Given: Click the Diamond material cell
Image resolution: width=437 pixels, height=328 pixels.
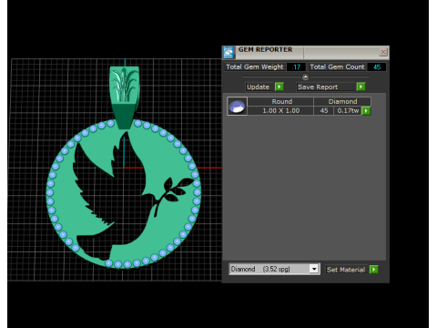Looking at the screenshot, I should click(x=342, y=101).
